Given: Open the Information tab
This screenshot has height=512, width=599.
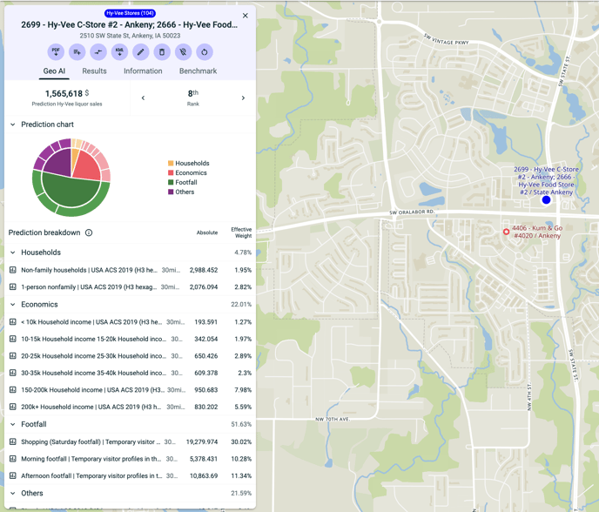Looking at the screenshot, I should [143, 71].
